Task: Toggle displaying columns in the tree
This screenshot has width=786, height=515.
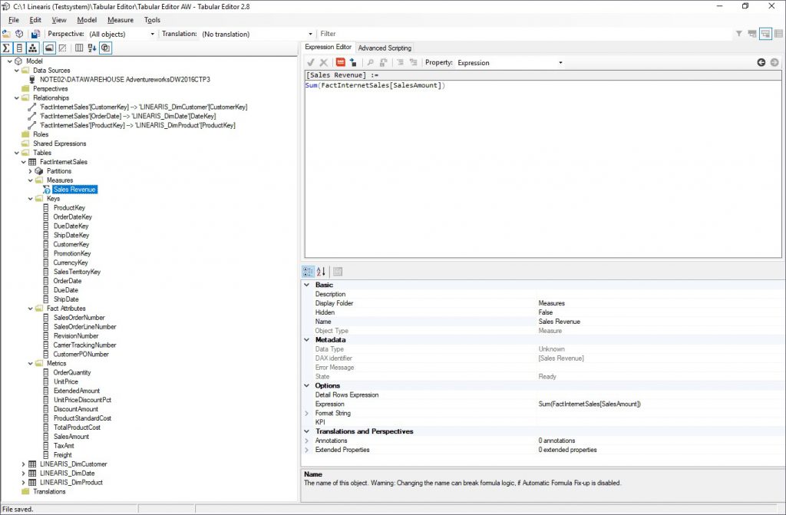Action: pyautogui.click(x=19, y=48)
